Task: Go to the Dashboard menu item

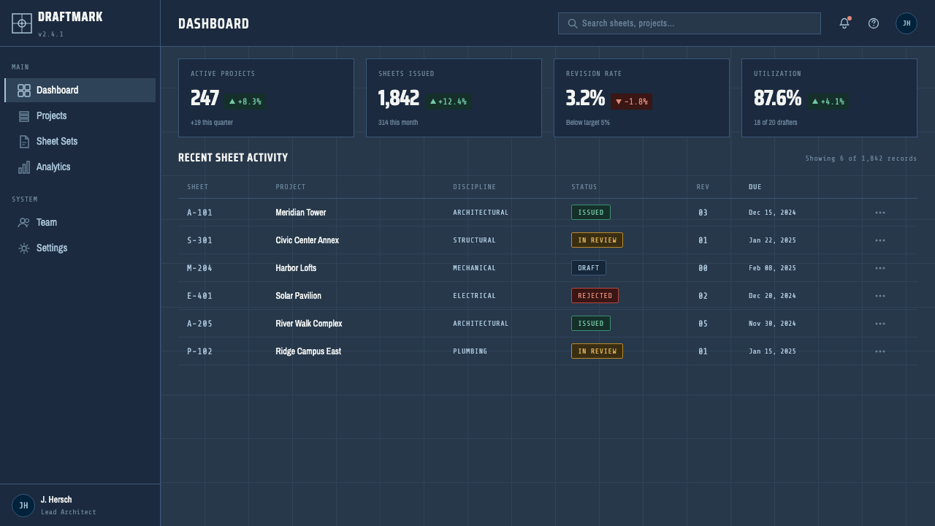Action: [80, 91]
